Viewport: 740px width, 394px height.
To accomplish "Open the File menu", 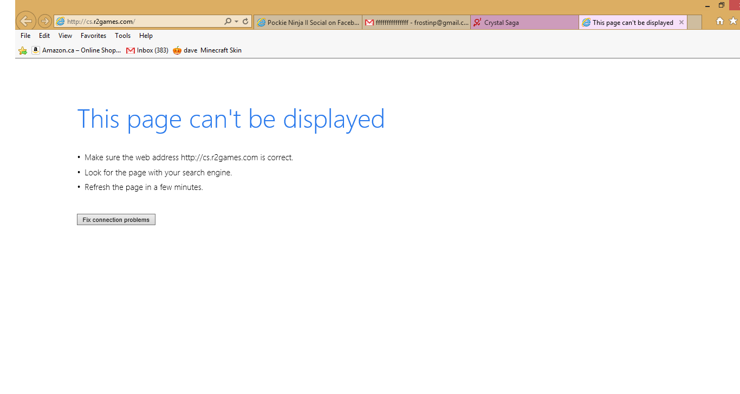I will click(25, 36).
